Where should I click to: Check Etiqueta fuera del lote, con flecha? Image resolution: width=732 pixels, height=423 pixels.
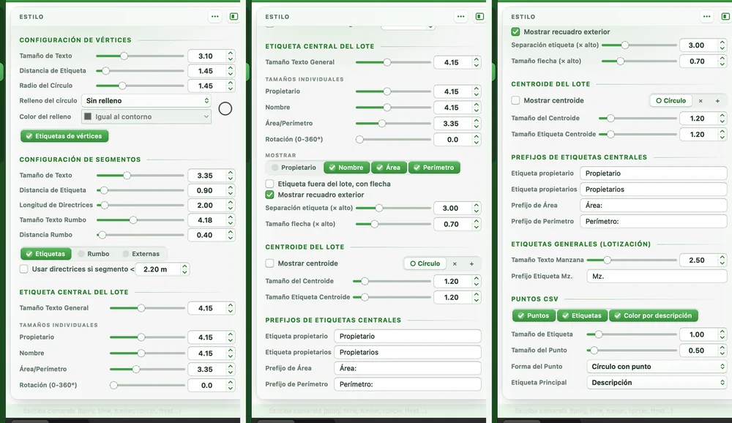coord(270,184)
